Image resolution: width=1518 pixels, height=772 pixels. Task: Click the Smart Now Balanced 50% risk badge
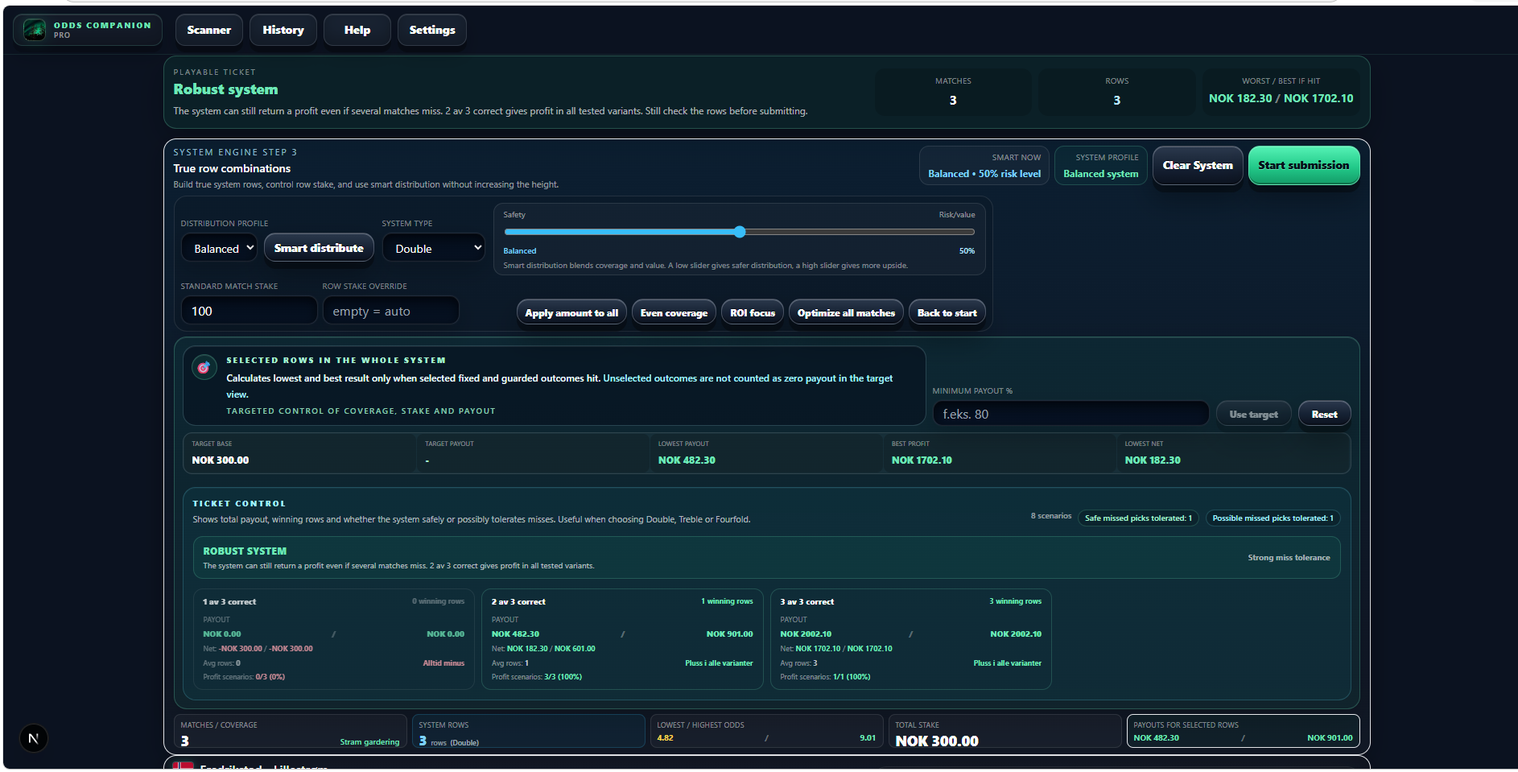click(x=984, y=166)
